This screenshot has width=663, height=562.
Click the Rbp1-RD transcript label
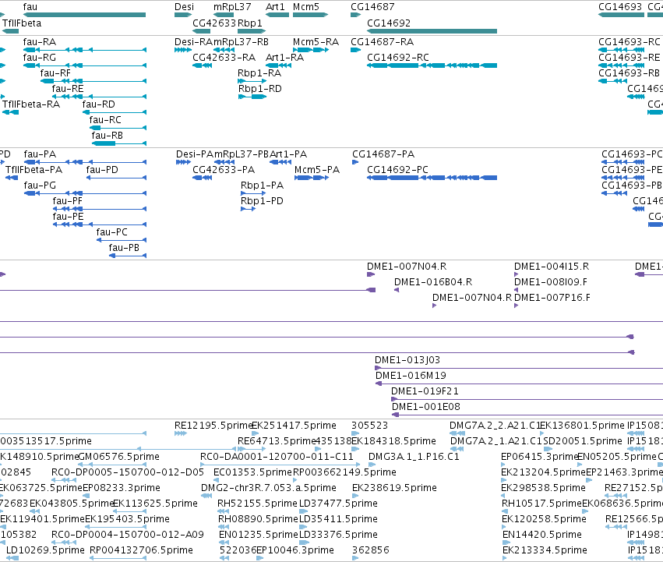point(260,88)
